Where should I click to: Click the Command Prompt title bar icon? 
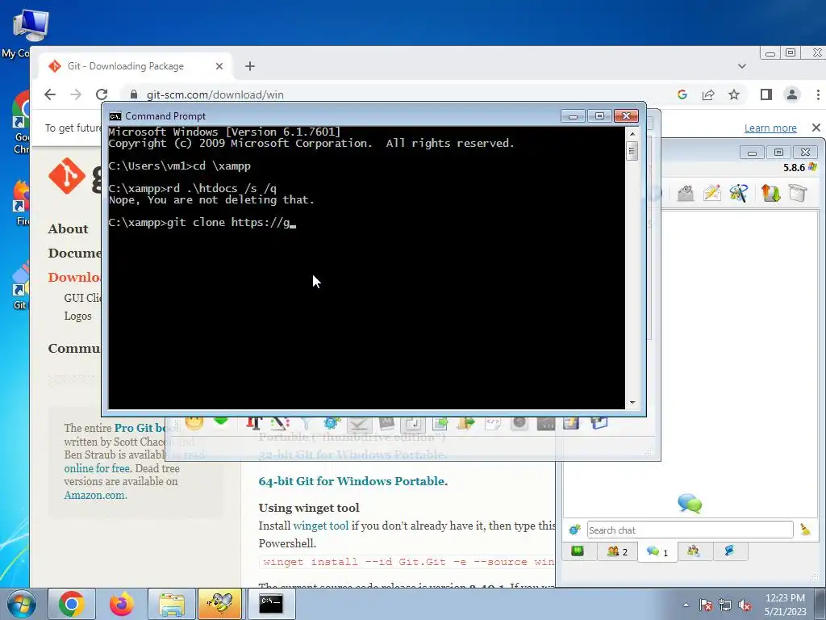tap(115, 116)
